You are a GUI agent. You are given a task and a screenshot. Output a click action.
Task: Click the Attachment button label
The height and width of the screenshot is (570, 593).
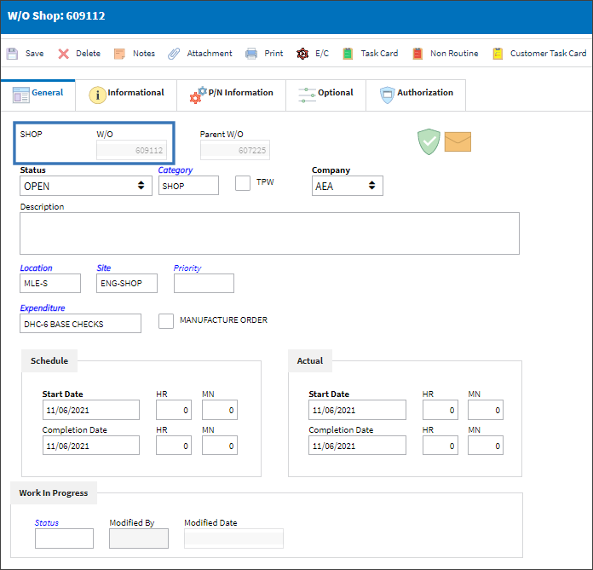click(210, 54)
